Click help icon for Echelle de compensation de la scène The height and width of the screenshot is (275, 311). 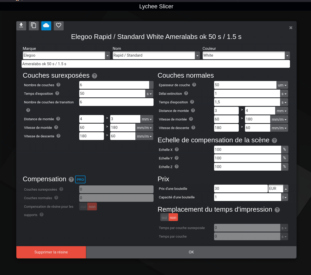pos(274,140)
